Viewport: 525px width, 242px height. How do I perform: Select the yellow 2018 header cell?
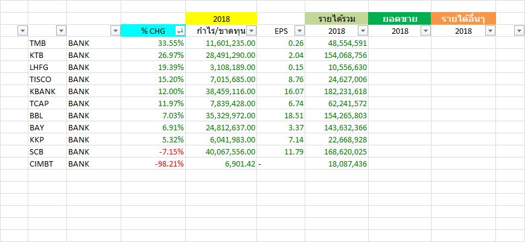pos(221,19)
